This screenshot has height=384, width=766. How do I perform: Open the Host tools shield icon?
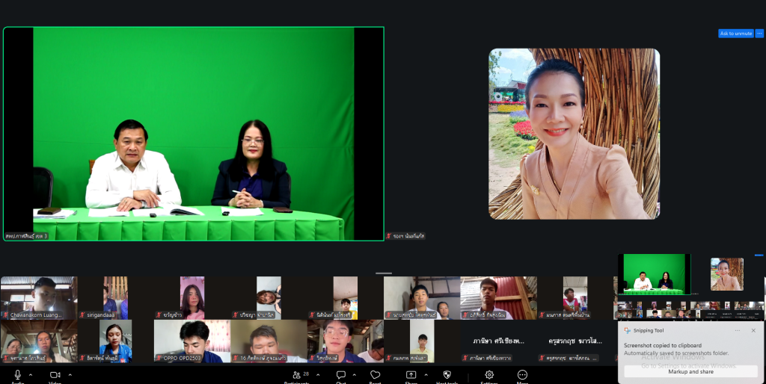pos(447,375)
